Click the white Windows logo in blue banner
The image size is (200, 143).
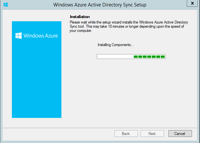click(19, 35)
